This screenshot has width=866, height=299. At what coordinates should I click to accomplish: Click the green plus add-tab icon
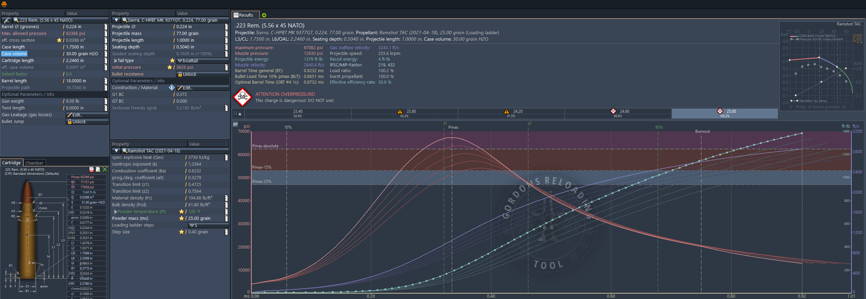tap(264, 15)
